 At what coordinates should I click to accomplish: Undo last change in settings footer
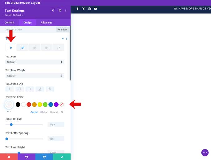tap(26, 157)
